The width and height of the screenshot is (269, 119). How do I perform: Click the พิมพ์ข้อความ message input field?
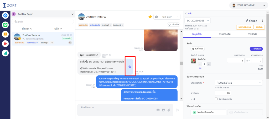(117, 107)
